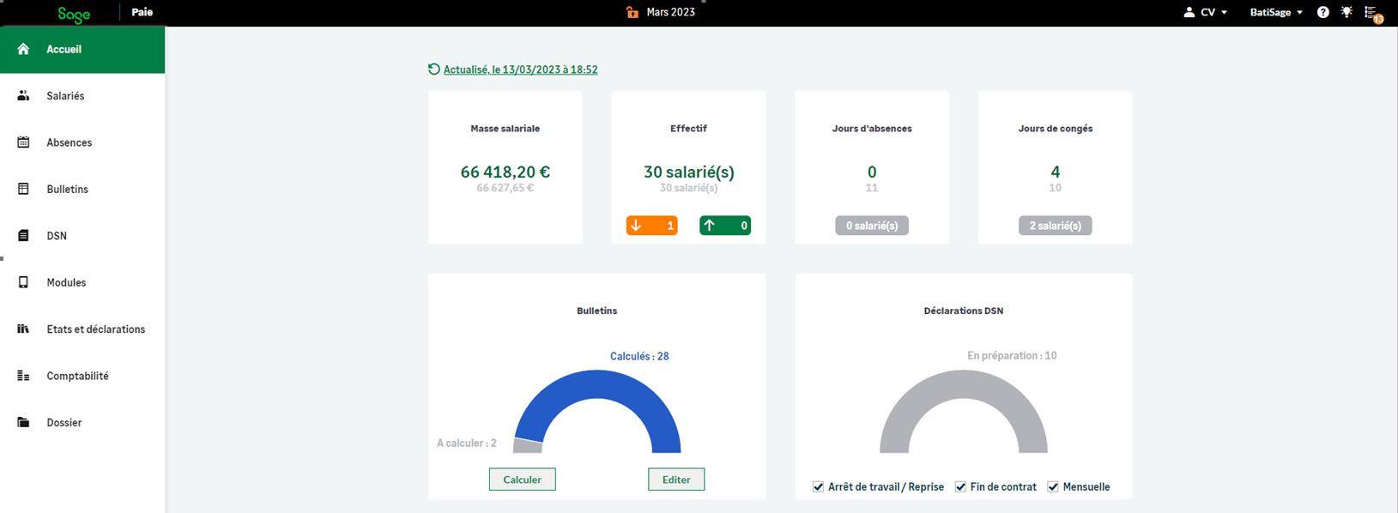Click the Mars 2023 period label

coord(671,12)
